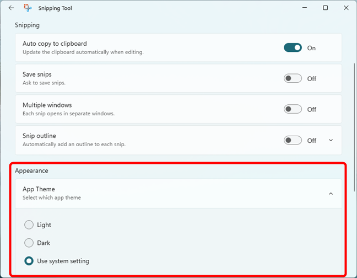Click the Snipping Tool app icon
Image resolution: width=357 pixels, height=278 pixels.
click(28, 8)
